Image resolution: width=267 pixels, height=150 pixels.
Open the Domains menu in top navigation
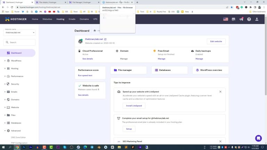84,19
